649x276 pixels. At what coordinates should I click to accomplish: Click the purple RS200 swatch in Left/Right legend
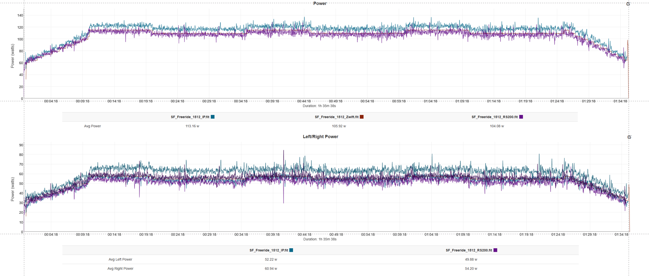(x=495, y=250)
